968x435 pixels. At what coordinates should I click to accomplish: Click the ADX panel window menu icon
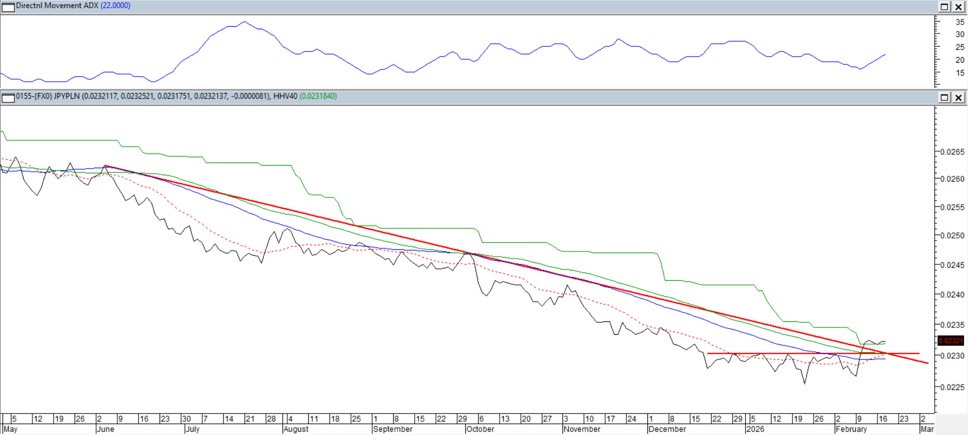coord(8,7)
